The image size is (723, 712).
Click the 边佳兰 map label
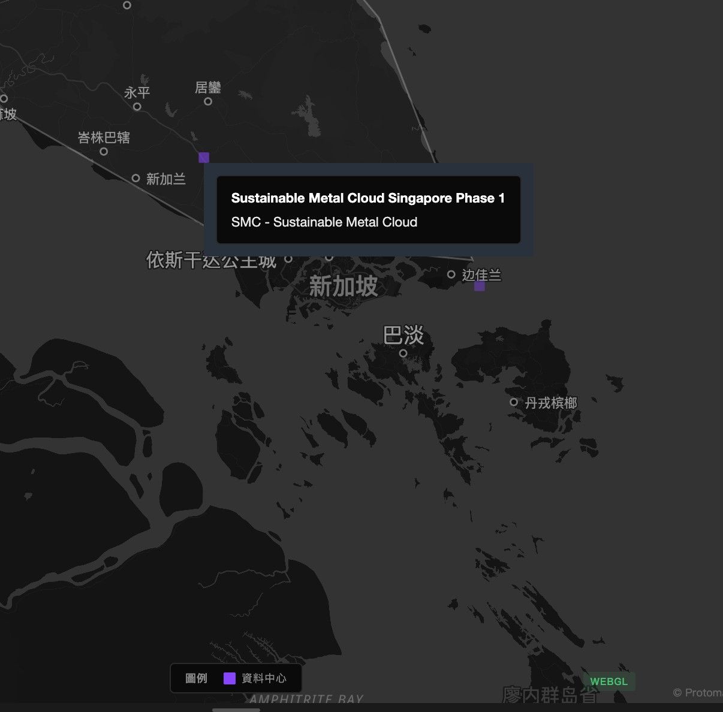point(481,275)
